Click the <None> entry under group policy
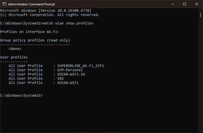This screenshot has width=203, height=133. click(x=15, y=49)
